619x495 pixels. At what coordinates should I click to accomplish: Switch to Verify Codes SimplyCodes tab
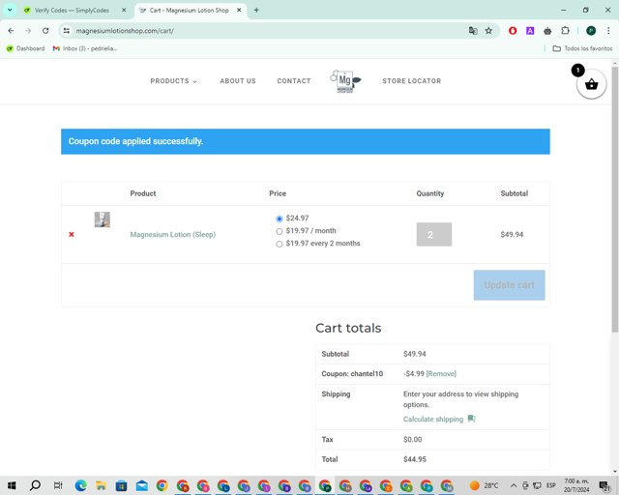click(x=71, y=11)
